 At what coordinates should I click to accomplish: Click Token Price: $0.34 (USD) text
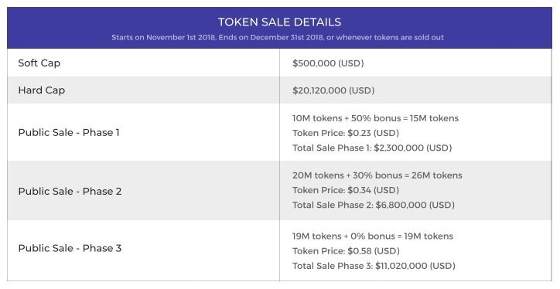(345, 190)
